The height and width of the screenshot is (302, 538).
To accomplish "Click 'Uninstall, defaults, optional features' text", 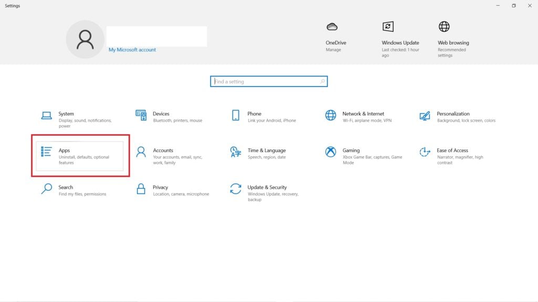I will (x=84, y=160).
